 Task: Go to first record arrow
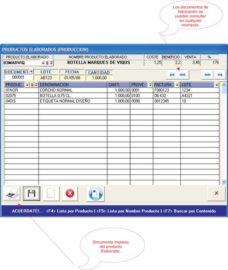pos(172,75)
